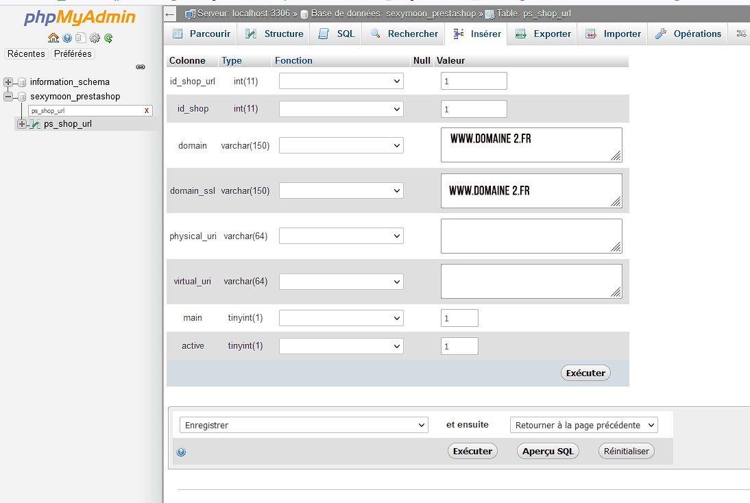Click the phpMyAdmin logo
This screenshot has width=750, height=503.
(80, 17)
